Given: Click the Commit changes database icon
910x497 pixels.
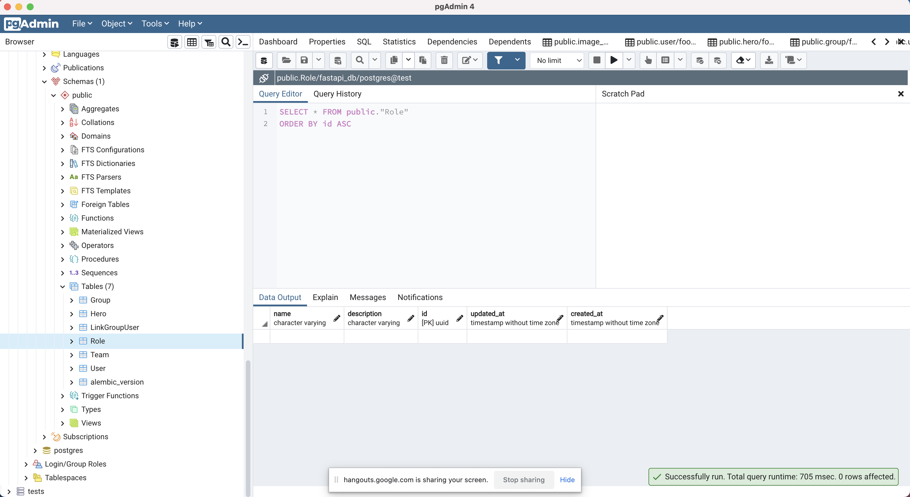Looking at the screenshot, I should [699, 60].
